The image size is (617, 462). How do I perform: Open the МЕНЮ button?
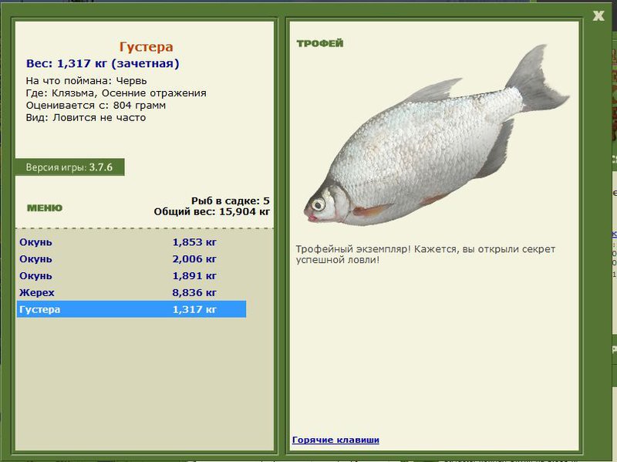click(45, 207)
